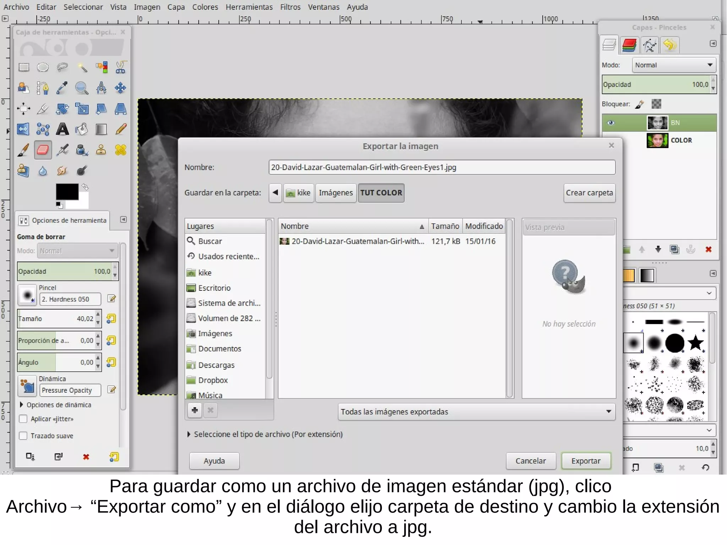
Task: Select the Eraser tool
Action: [x=43, y=150]
